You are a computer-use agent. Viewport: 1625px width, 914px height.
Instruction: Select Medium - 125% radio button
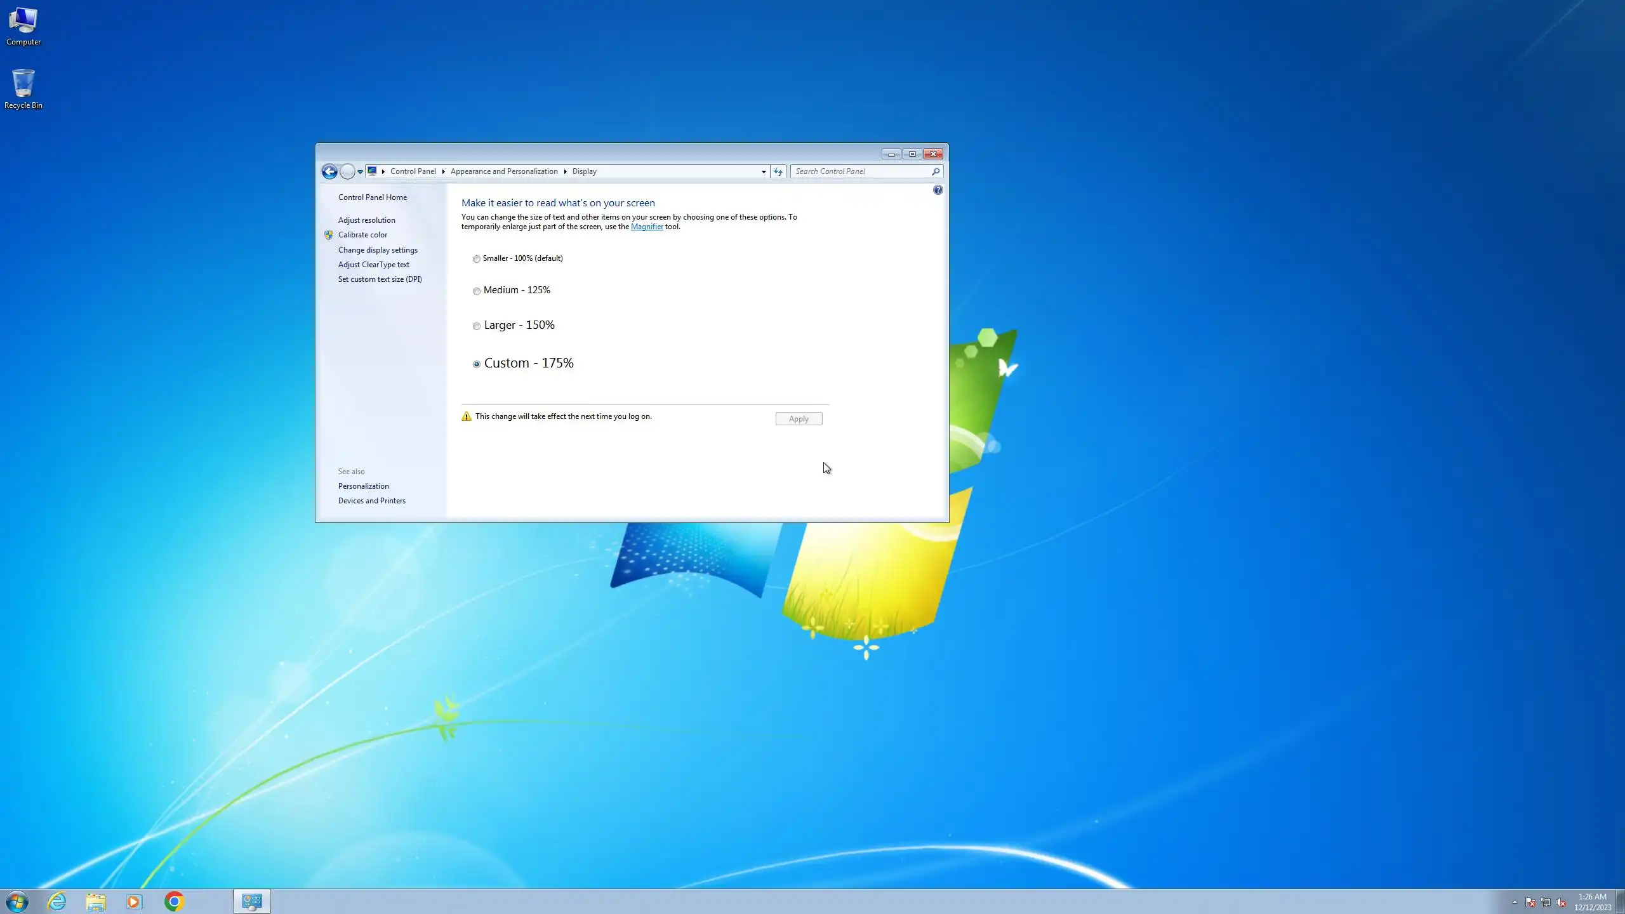tap(477, 291)
